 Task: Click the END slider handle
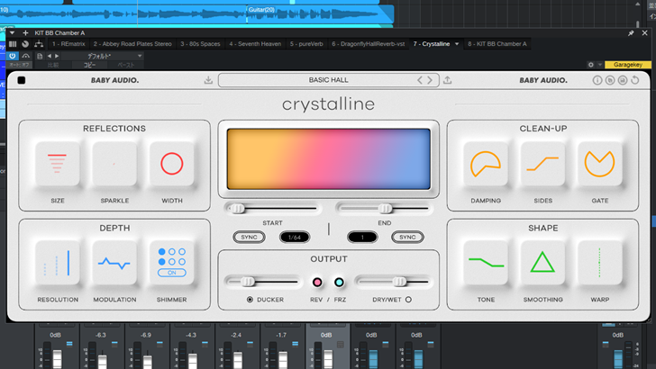[x=386, y=209]
